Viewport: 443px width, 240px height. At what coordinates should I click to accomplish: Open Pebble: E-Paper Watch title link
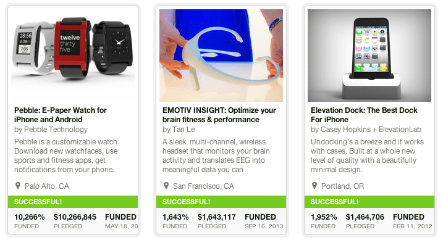[x=61, y=115]
